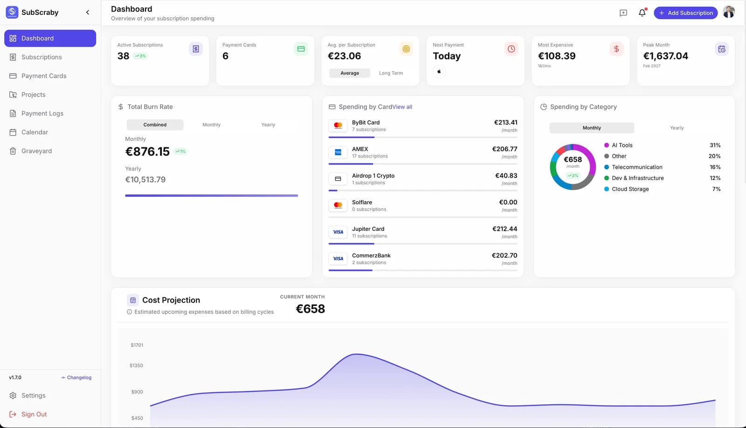Open the Graveyard page
The image size is (746, 428).
pos(50,151)
